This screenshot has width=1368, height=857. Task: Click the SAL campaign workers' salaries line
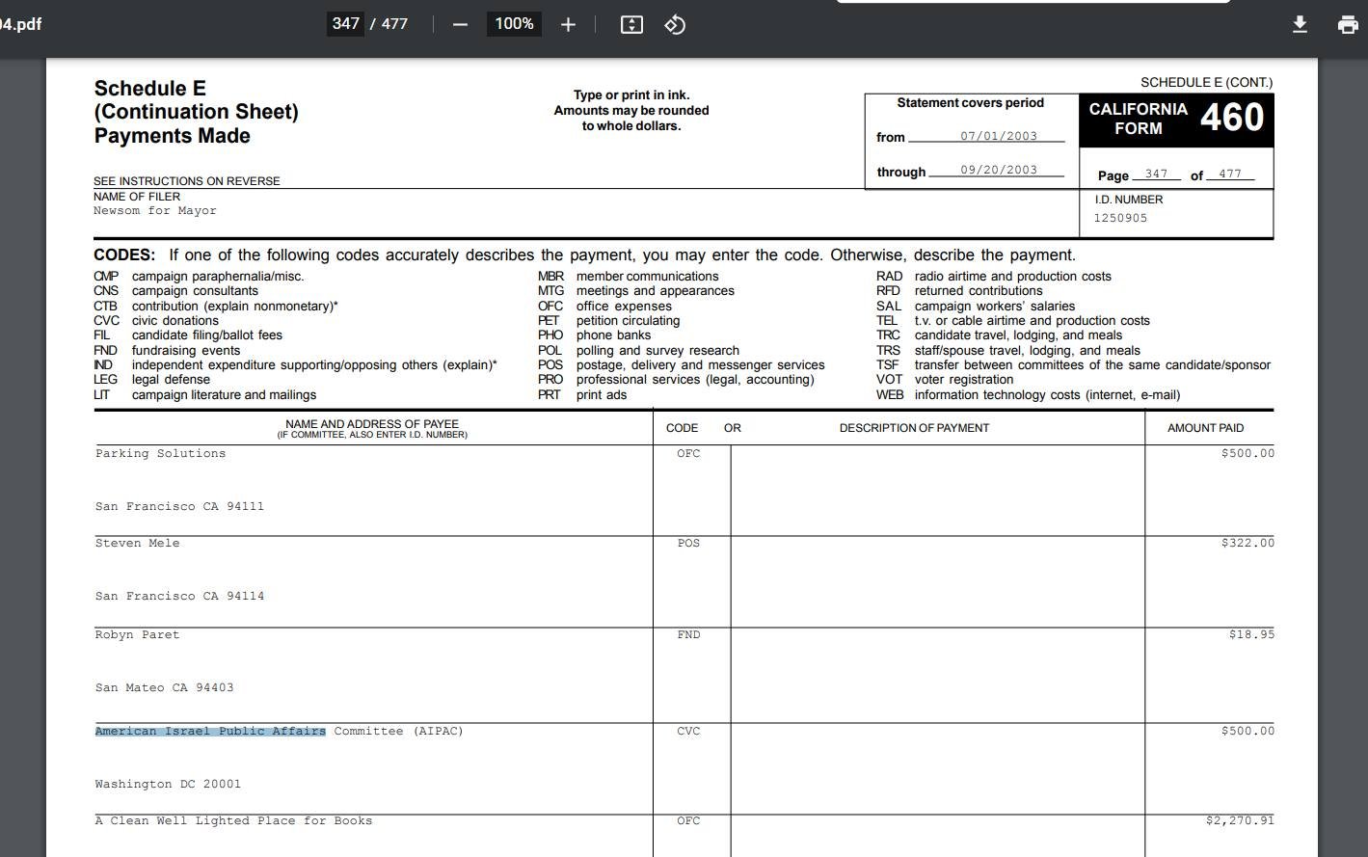[x=976, y=307]
